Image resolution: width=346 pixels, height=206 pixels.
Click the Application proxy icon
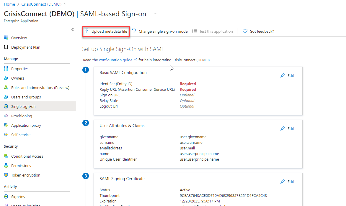click(6, 125)
